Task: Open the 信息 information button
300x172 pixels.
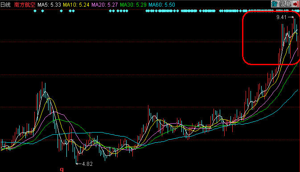Action: pyautogui.click(x=285, y=4)
